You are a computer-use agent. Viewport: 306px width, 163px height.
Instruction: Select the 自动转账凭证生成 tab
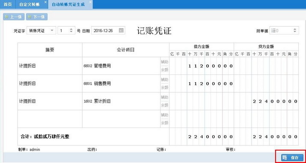68,4
